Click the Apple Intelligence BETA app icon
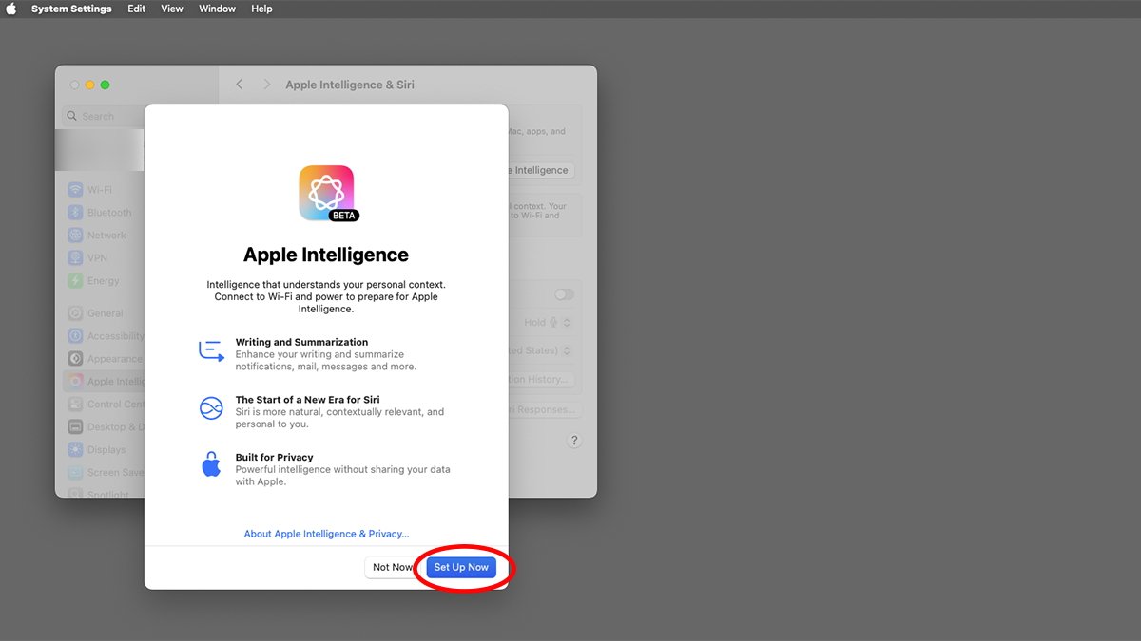 point(326,194)
